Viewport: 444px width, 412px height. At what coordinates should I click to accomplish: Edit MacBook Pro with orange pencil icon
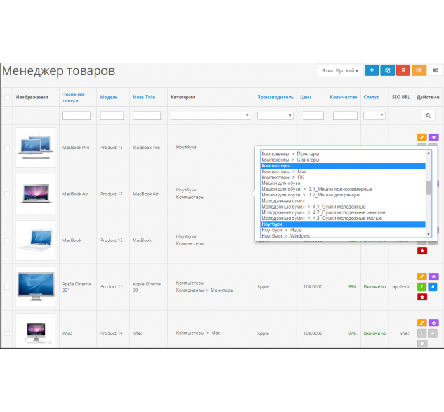click(422, 138)
